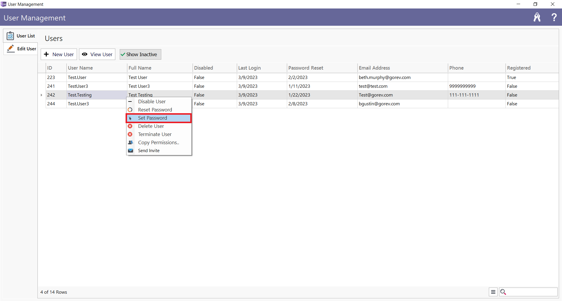The width and height of the screenshot is (562, 301).
Task: Sort by the Registered column header
Action: 532,68
